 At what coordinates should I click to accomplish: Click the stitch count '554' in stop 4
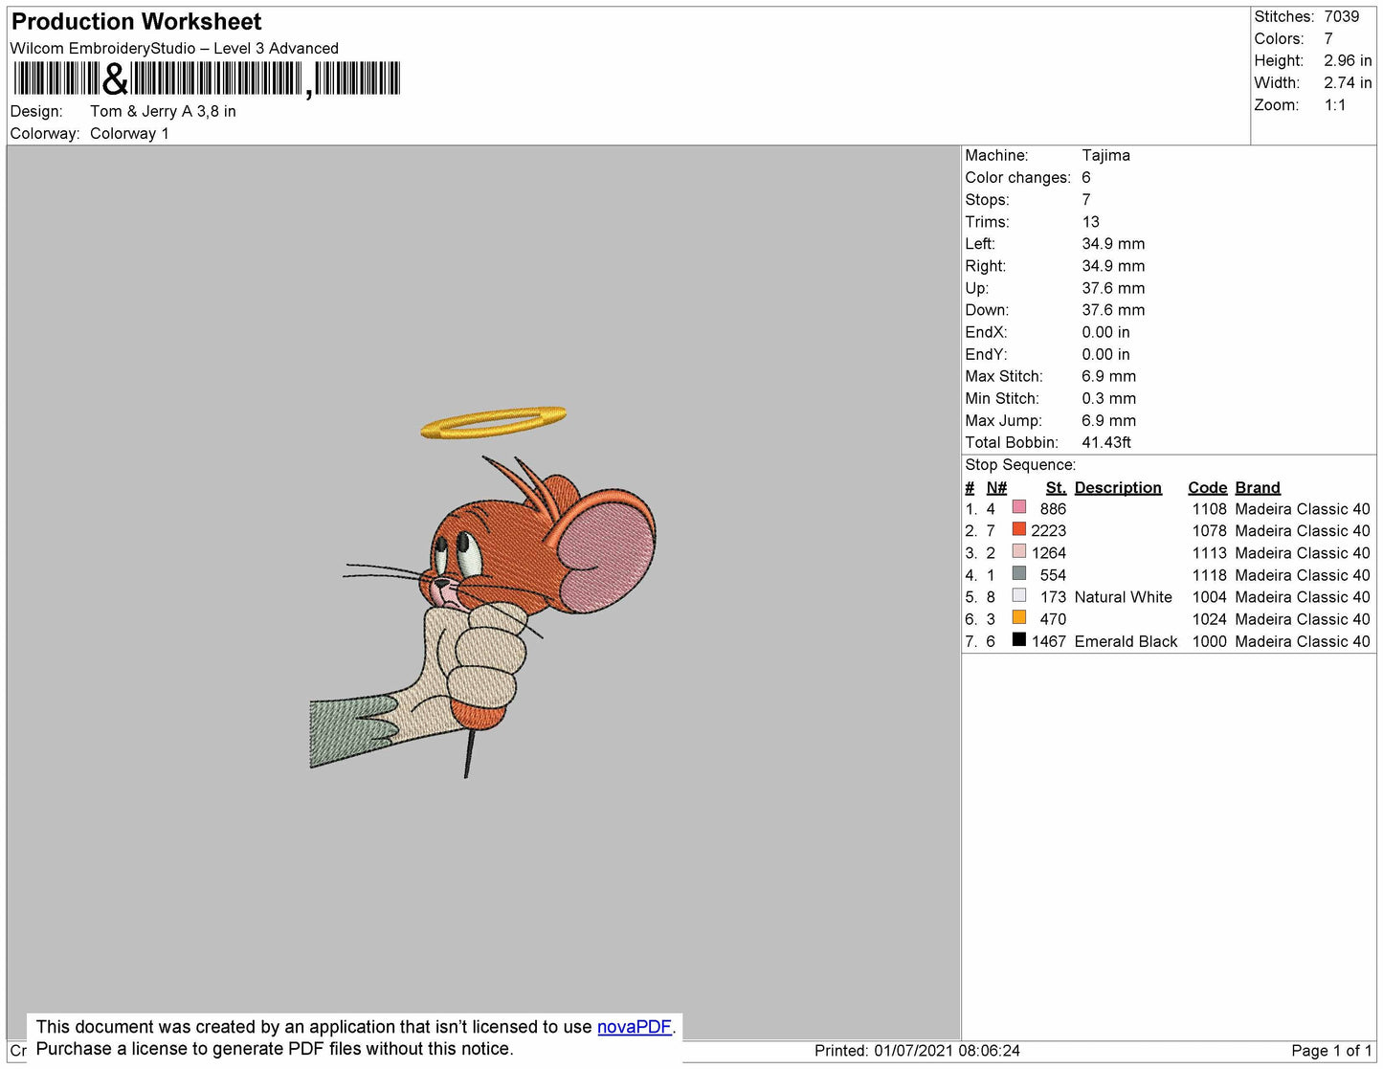[x=1053, y=575]
